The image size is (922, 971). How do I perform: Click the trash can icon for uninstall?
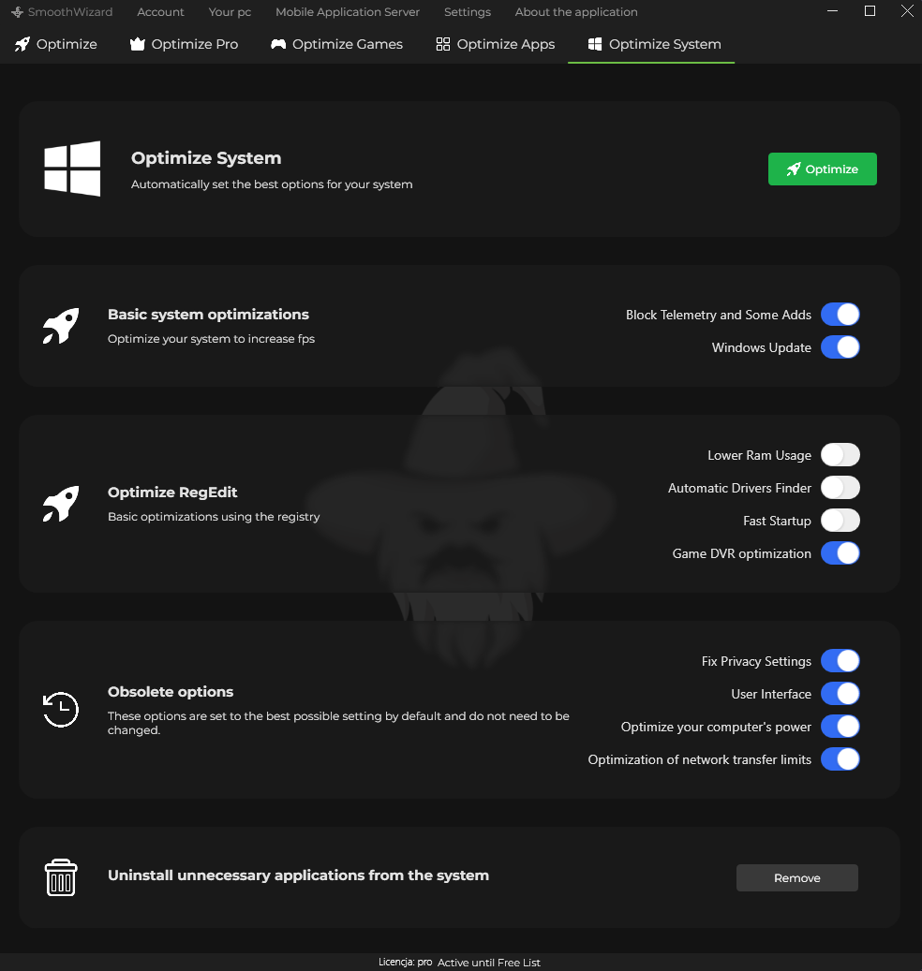click(61, 877)
